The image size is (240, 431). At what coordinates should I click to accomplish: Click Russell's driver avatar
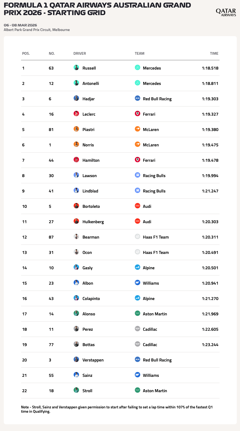point(76,68)
